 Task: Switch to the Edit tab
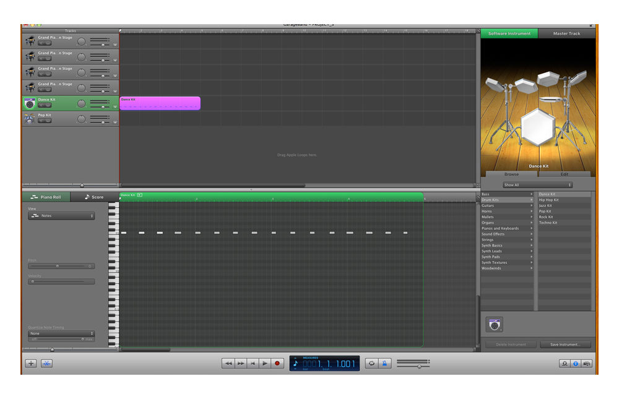tap(565, 174)
